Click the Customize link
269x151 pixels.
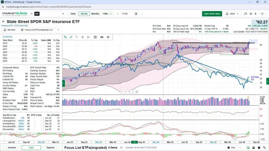point(8,37)
